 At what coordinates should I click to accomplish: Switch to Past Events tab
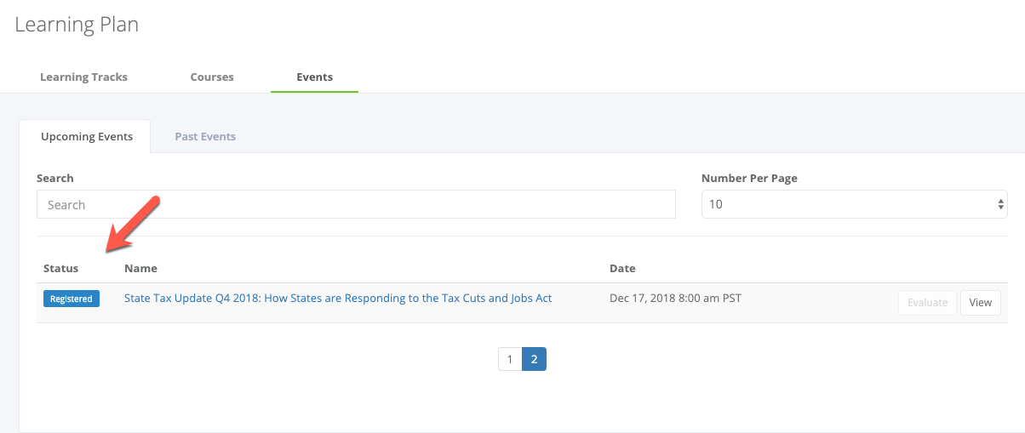pos(205,136)
